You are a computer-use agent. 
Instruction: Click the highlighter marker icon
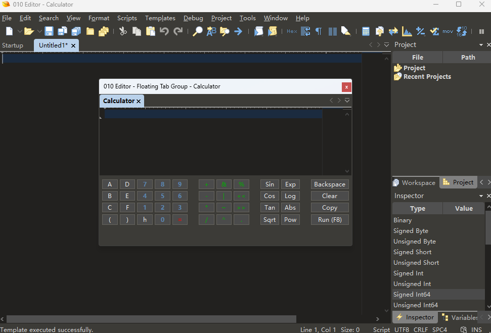pyautogui.click(x=346, y=31)
